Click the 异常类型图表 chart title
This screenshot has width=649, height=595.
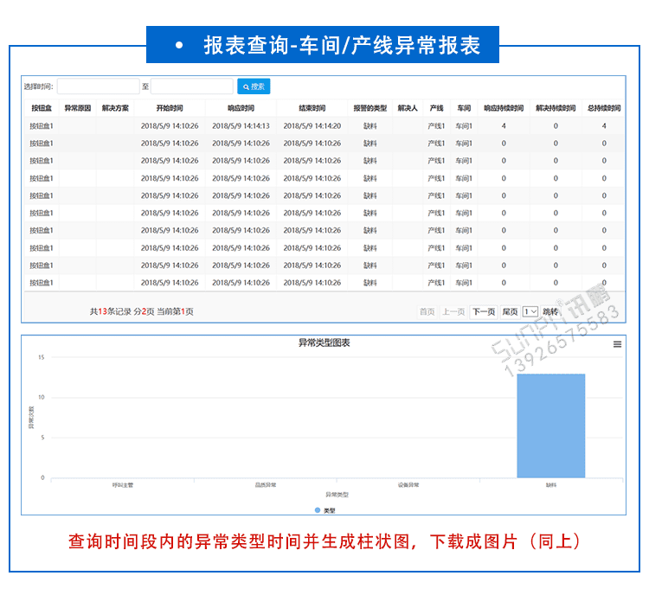[324, 342]
